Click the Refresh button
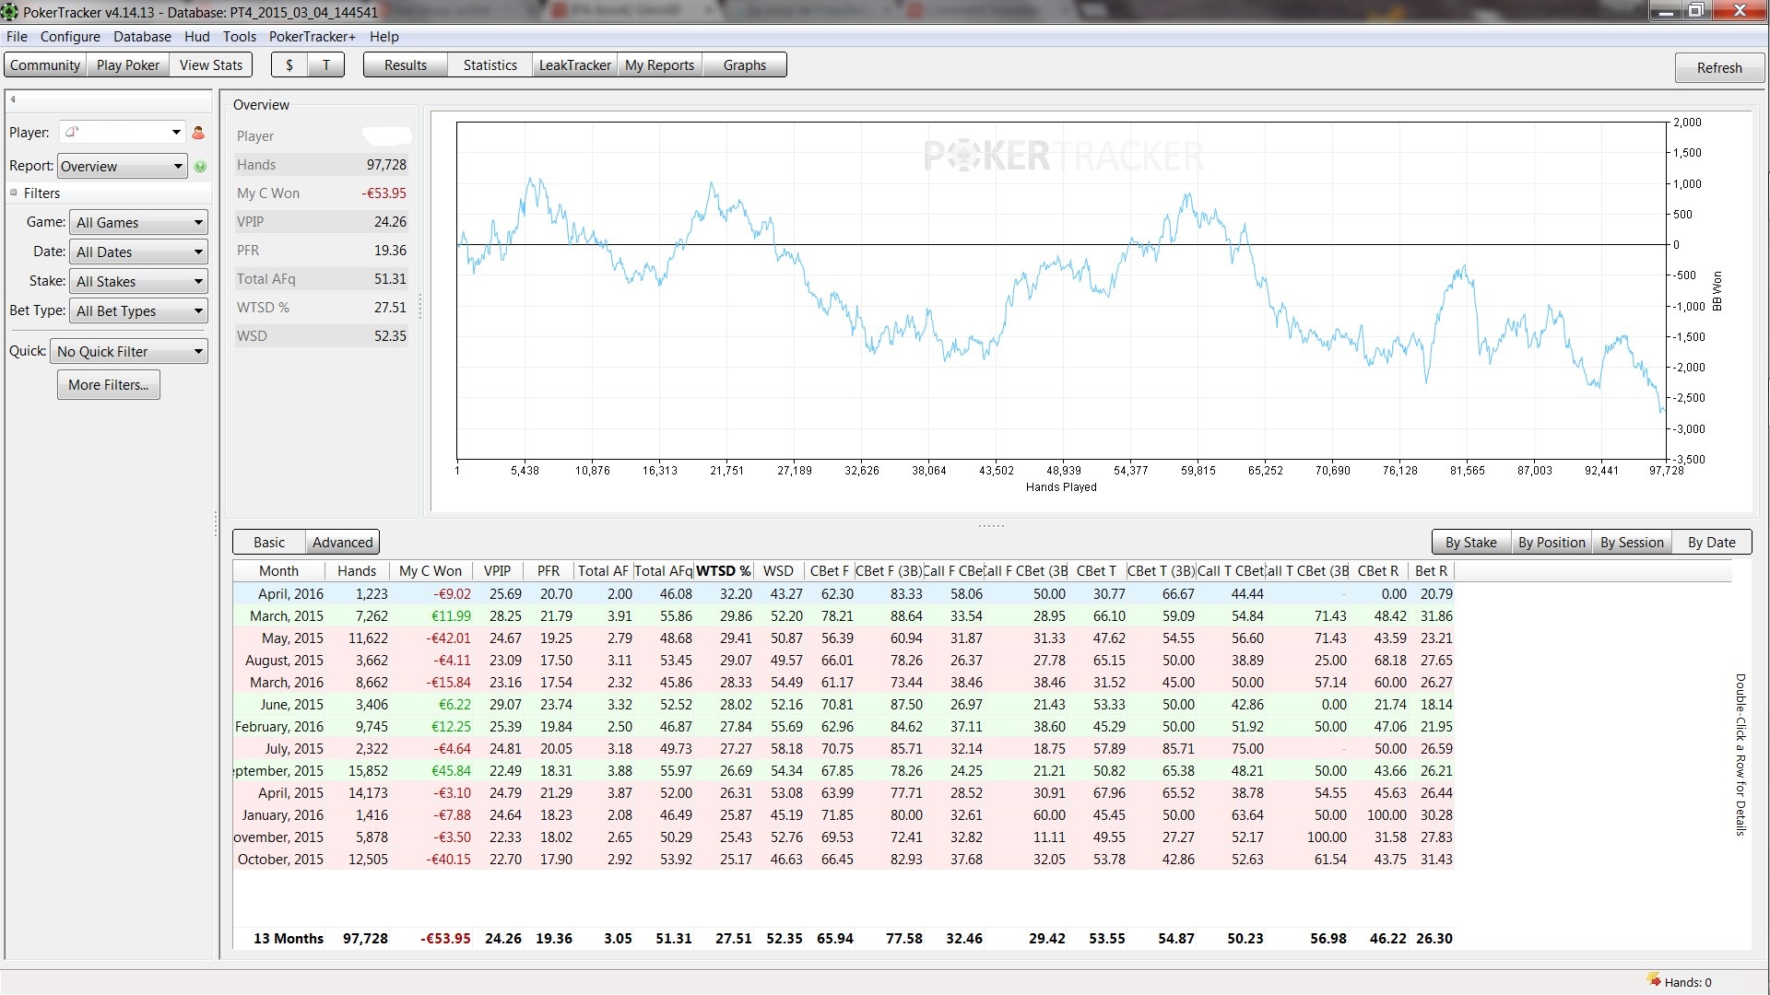The image size is (1770, 995). pos(1719,68)
